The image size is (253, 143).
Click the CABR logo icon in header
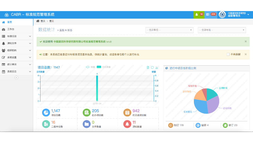click(6, 15)
